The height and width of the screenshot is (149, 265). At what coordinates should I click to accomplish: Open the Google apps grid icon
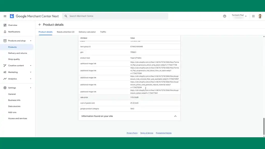click(x=253, y=16)
